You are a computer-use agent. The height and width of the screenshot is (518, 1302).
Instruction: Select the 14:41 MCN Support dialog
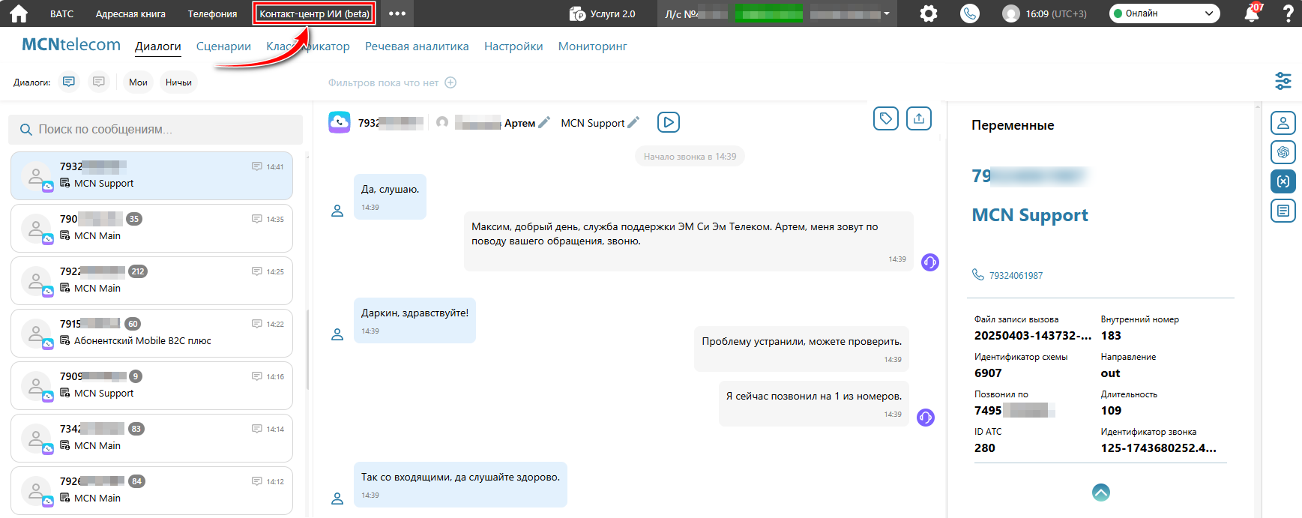point(151,176)
